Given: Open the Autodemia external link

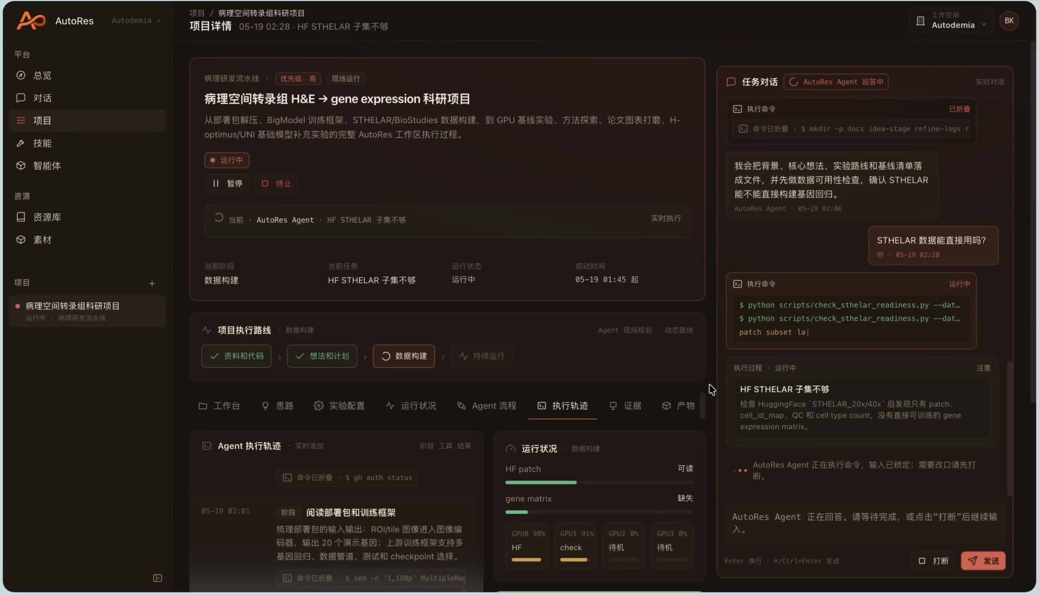Looking at the screenshot, I should [x=136, y=20].
